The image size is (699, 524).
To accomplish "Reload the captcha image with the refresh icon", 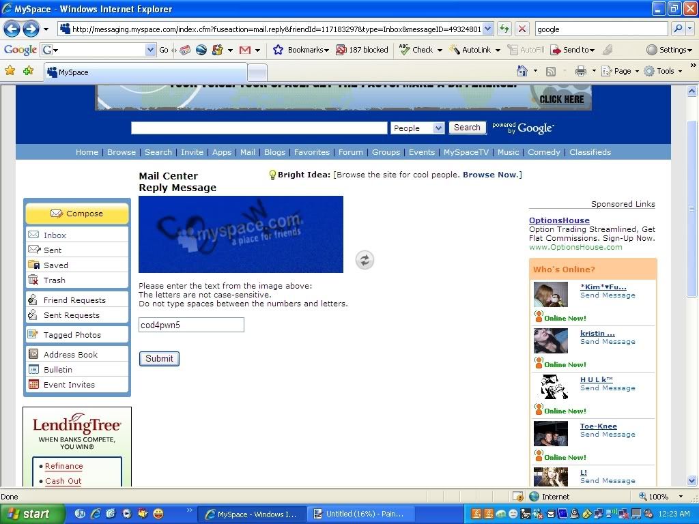I will pyautogui.click(x=365, y=260).
